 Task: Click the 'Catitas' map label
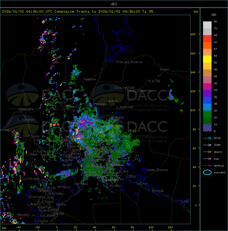(x=142, y=184)
